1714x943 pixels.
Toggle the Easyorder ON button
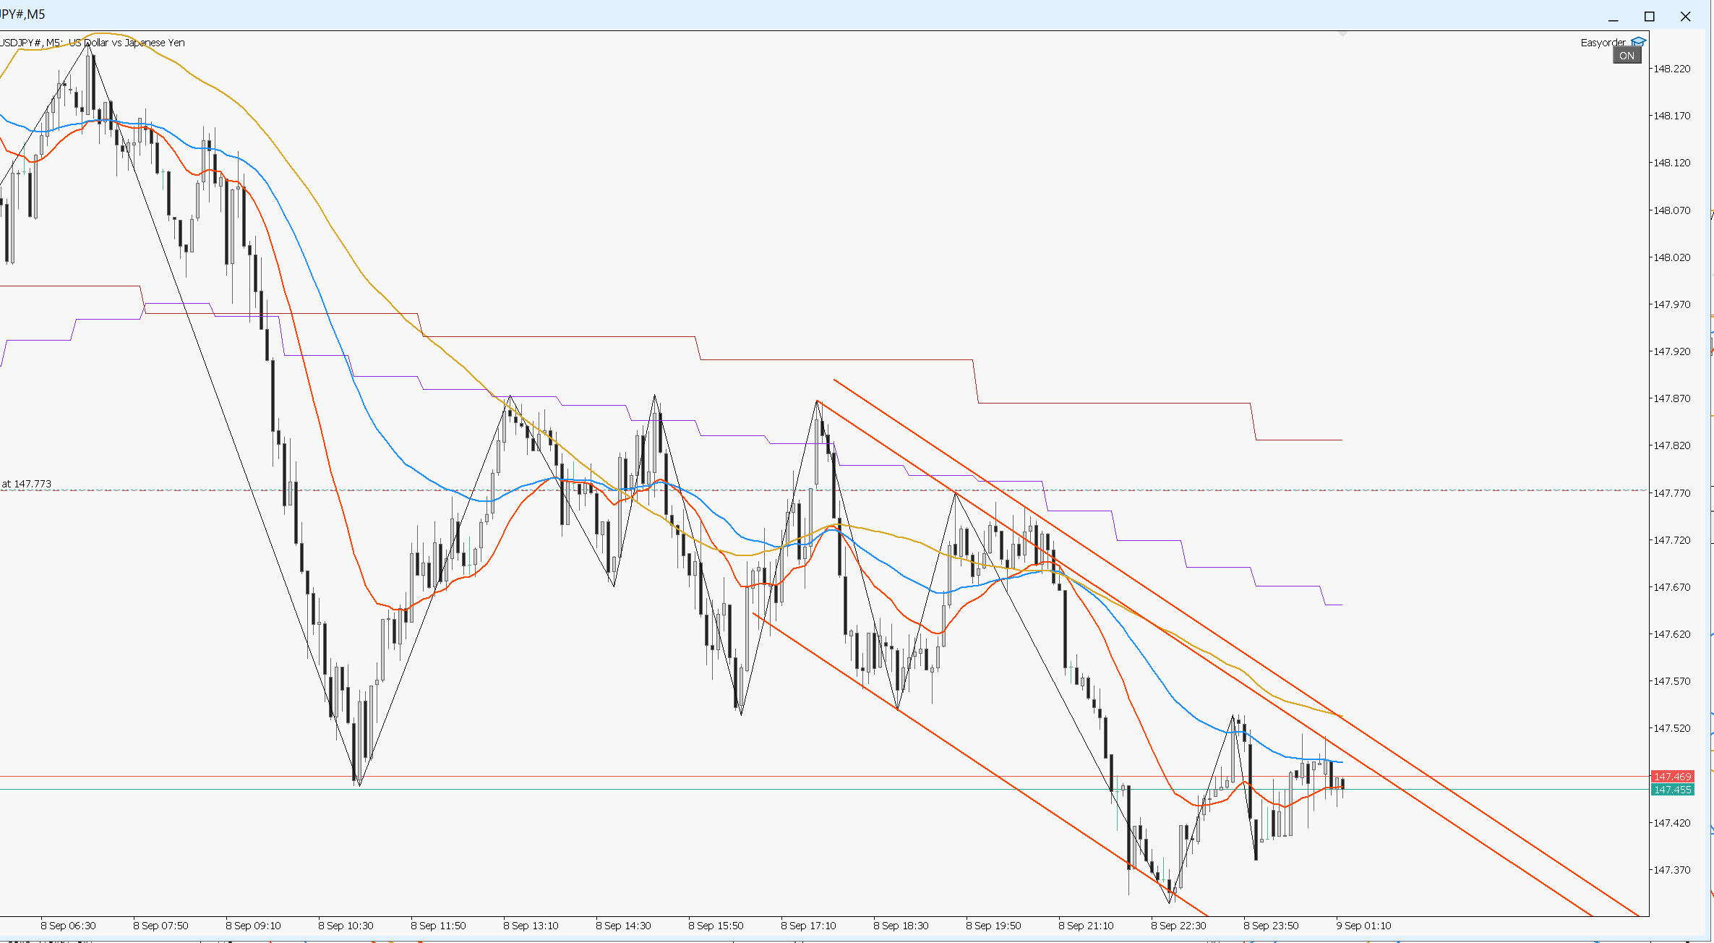(x=1627, y=56)
